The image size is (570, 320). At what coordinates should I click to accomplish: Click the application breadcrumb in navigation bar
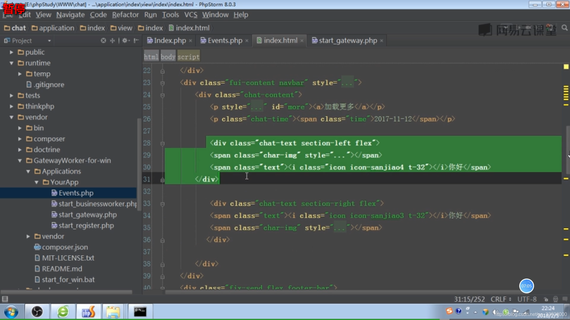(53, 28)
